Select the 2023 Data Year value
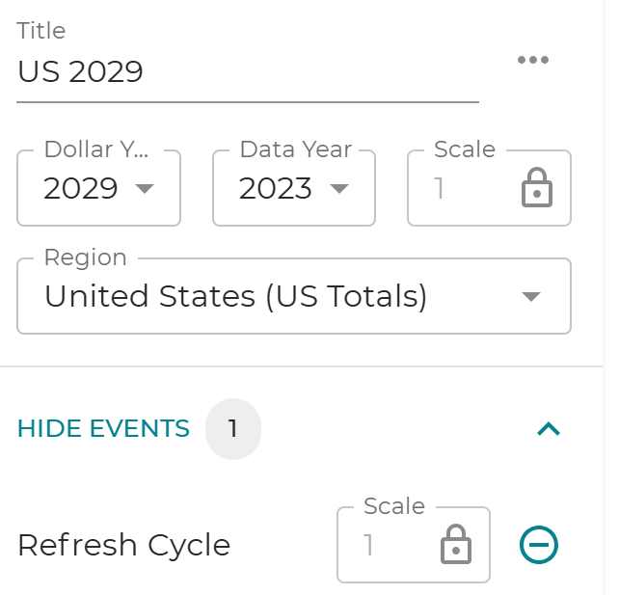 pos(276,189)
